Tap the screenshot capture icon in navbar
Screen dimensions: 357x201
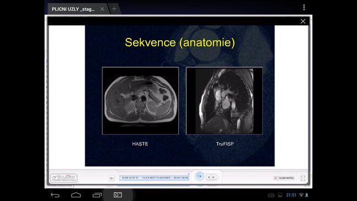[x=118, y=195]
